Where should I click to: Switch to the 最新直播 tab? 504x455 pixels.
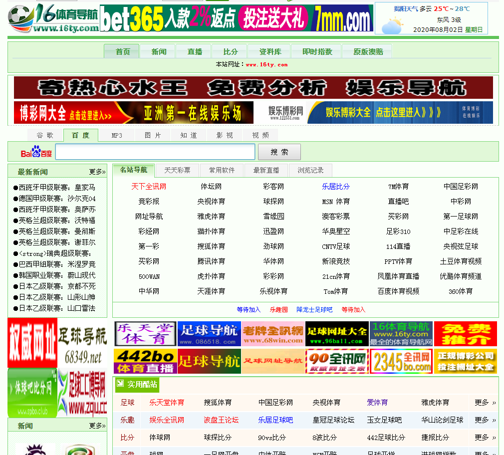click(x=266, y=170)
